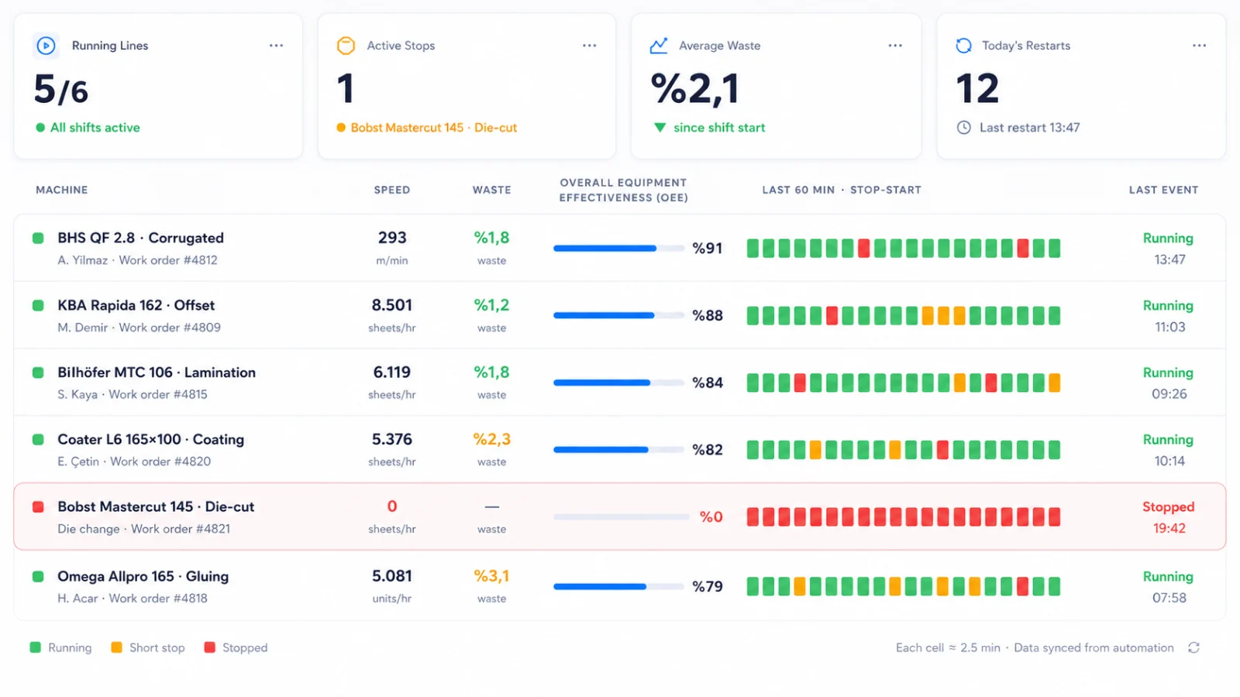Open Active Stops card options menu
The height and width of the screenshot is (697, 1240).
(x=590, y=46)
